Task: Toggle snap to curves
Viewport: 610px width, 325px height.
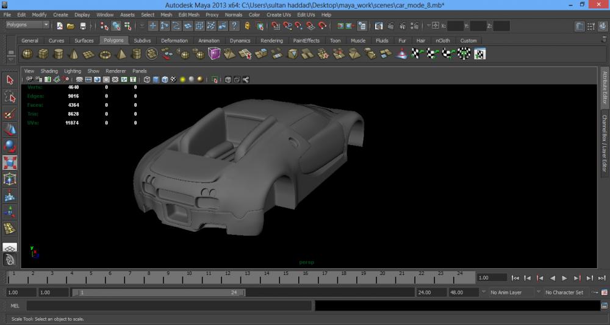Action: (287, 26)
